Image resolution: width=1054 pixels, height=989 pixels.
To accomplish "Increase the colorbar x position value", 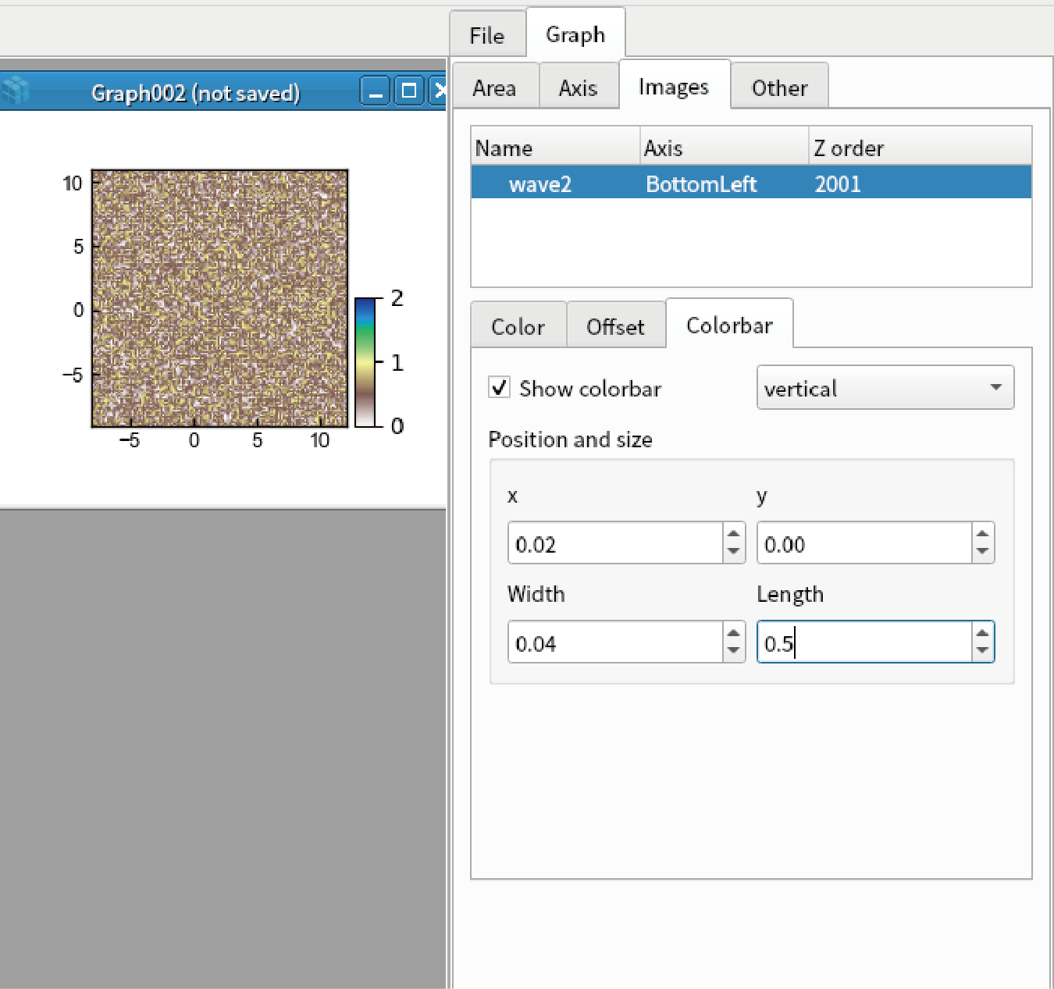I will [x=733, y=534].
